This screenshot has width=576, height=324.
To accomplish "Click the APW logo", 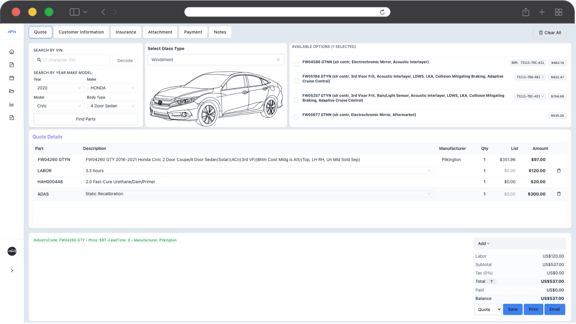I will [x=12, y=32].
